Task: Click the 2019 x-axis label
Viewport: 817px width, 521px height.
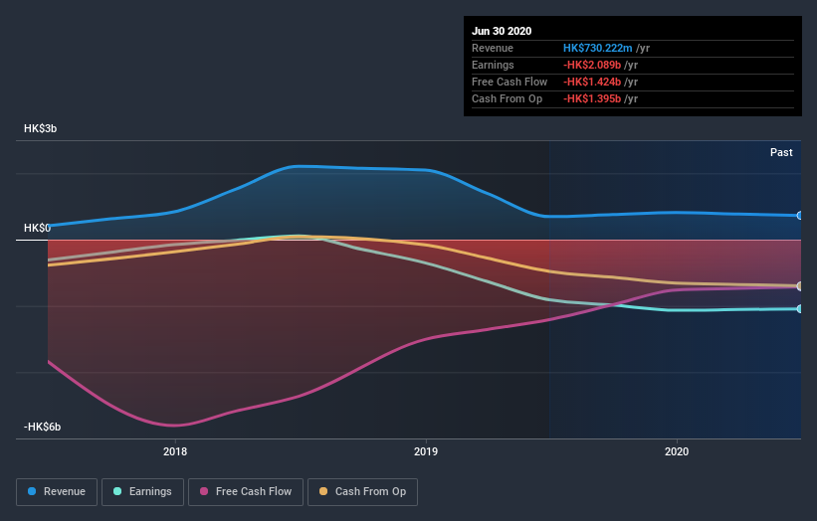Action: [426, 451]
